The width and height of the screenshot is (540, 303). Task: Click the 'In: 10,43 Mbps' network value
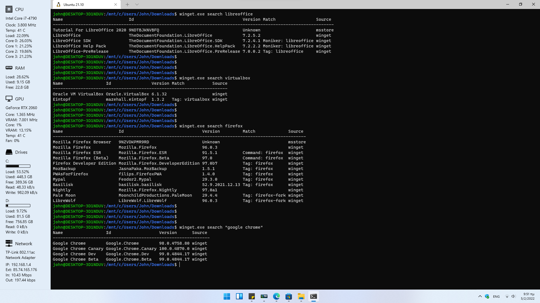pyautogui.click(x=19, y=275)
